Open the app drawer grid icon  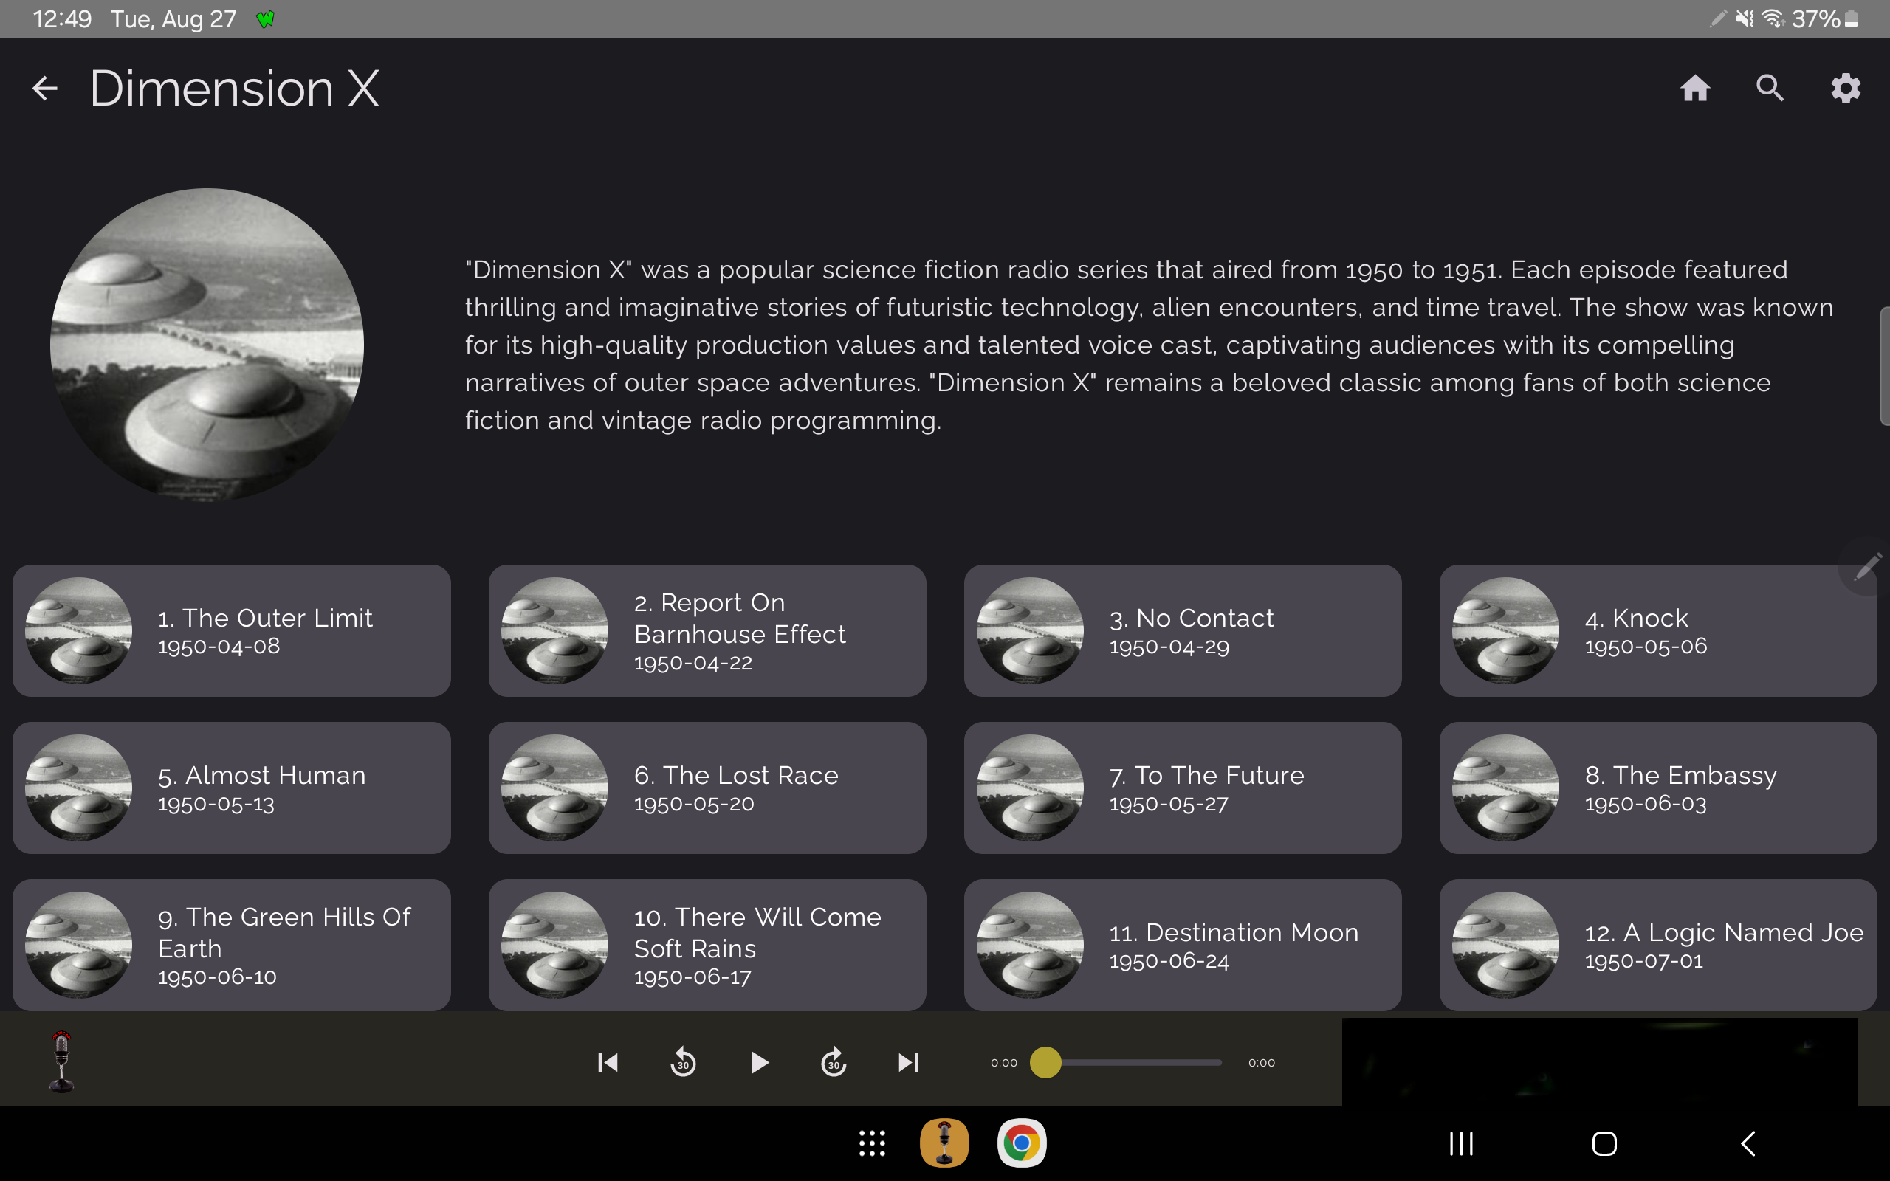click(871, 1142)
